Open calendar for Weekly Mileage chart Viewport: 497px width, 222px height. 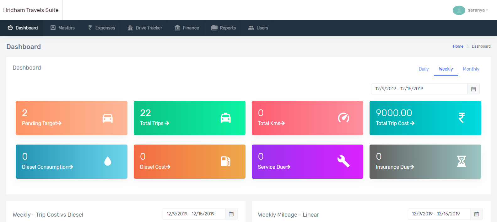[476, 214]
